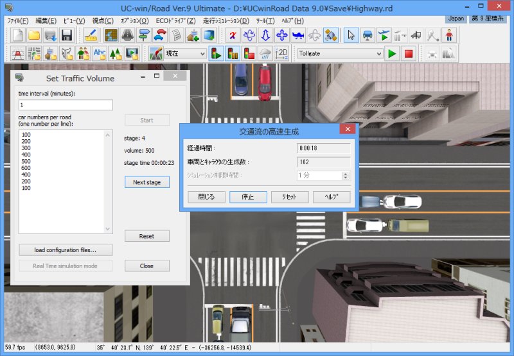Click load configuration files button

pyautogui.click(x=66, y=250)
